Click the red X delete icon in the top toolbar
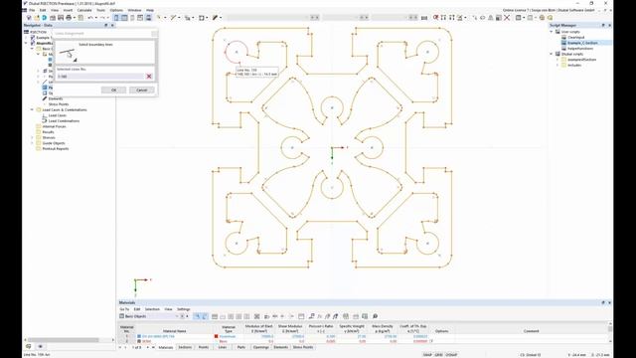Screen dimensions: 636x358 tap(507, 18)
